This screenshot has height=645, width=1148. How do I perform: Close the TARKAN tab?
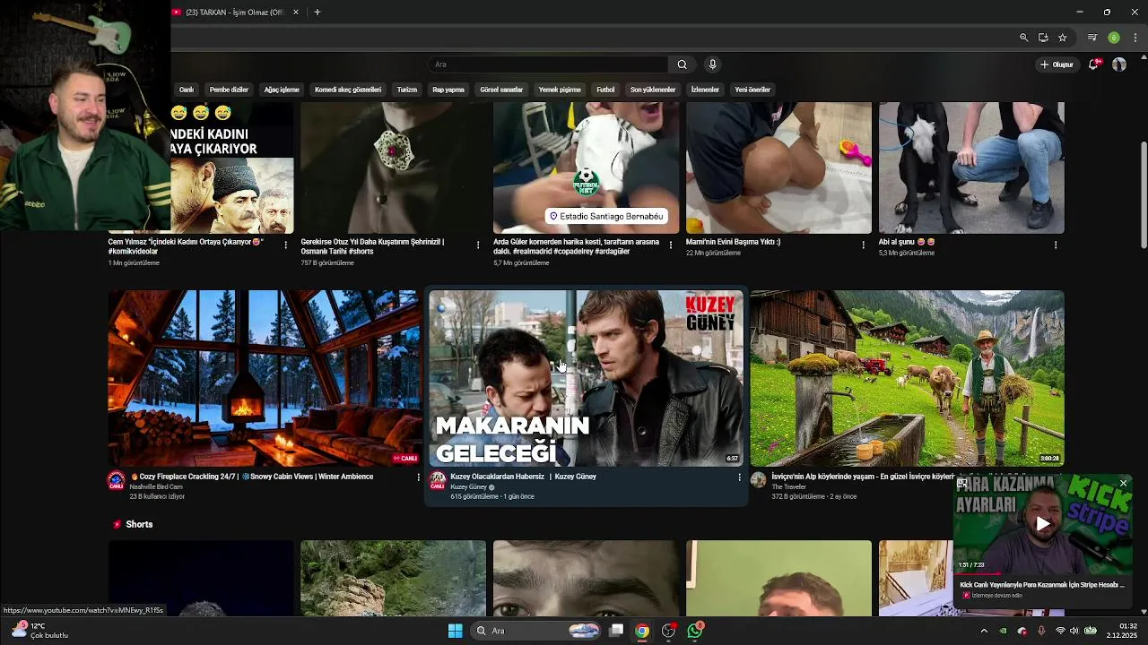tap(295, 13)
